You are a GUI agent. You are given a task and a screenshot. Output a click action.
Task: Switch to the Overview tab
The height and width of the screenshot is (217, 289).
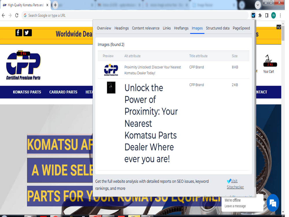[104, 28]
